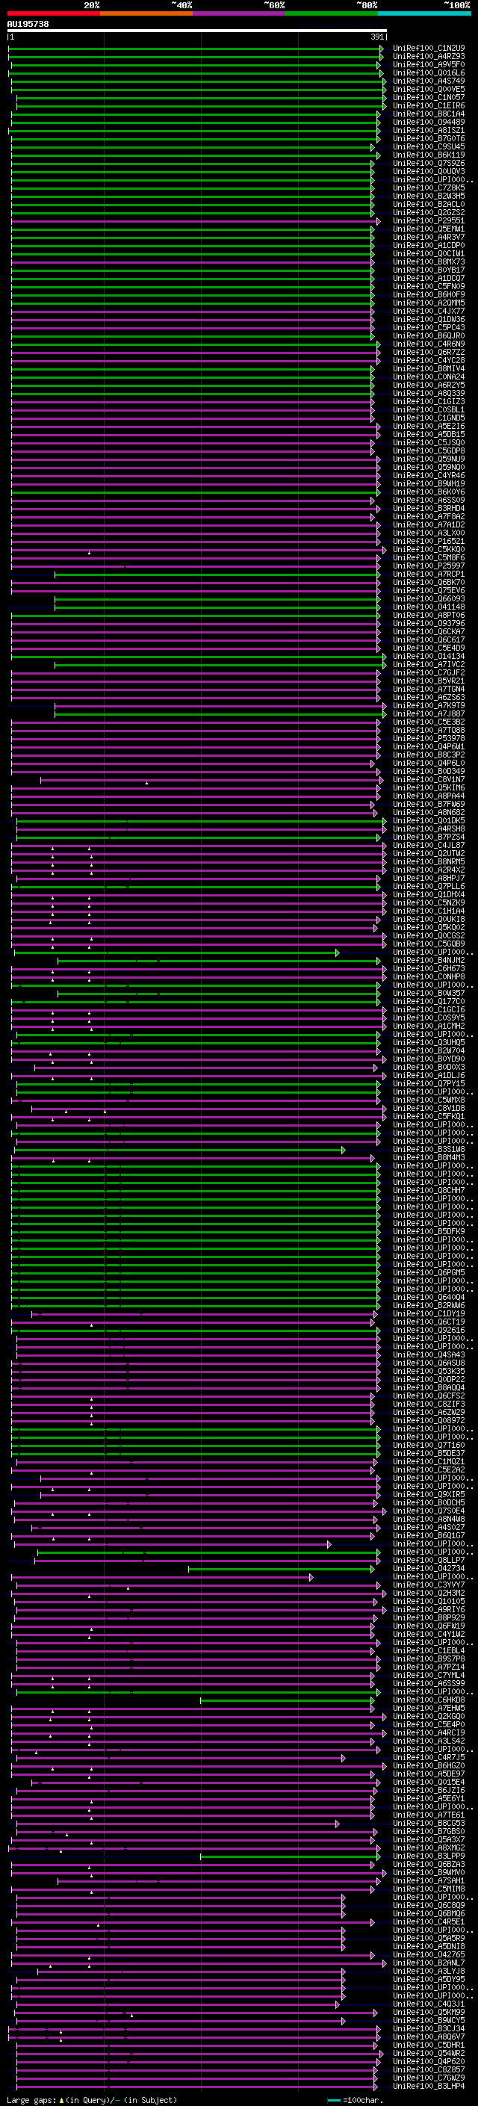Select the UniRef100_A4R3V7 label
Image resolution: width=478 pixels, height=2106 pixels.
coord(429,237)
